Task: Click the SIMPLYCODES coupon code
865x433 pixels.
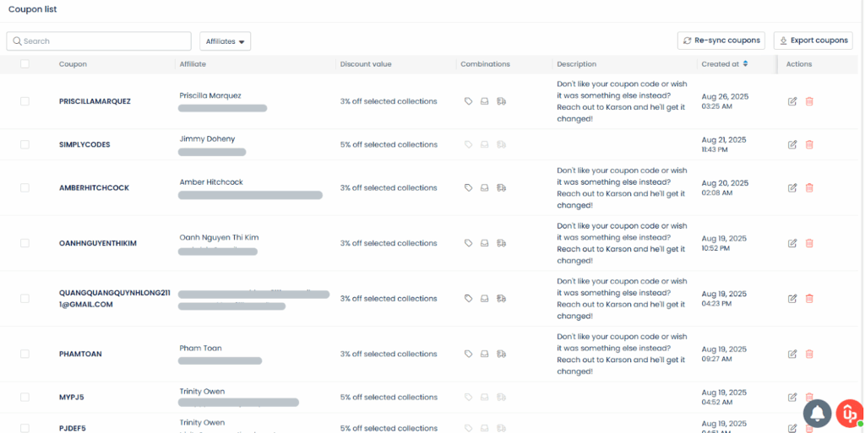Action: [84, 144]
